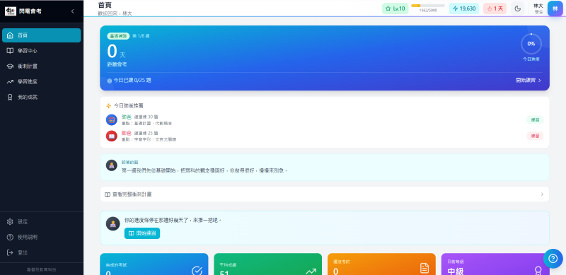Click the purple 中級 level card
This screenshot has height=275, width=566.
pyautogui.click(x=496, y=264)
